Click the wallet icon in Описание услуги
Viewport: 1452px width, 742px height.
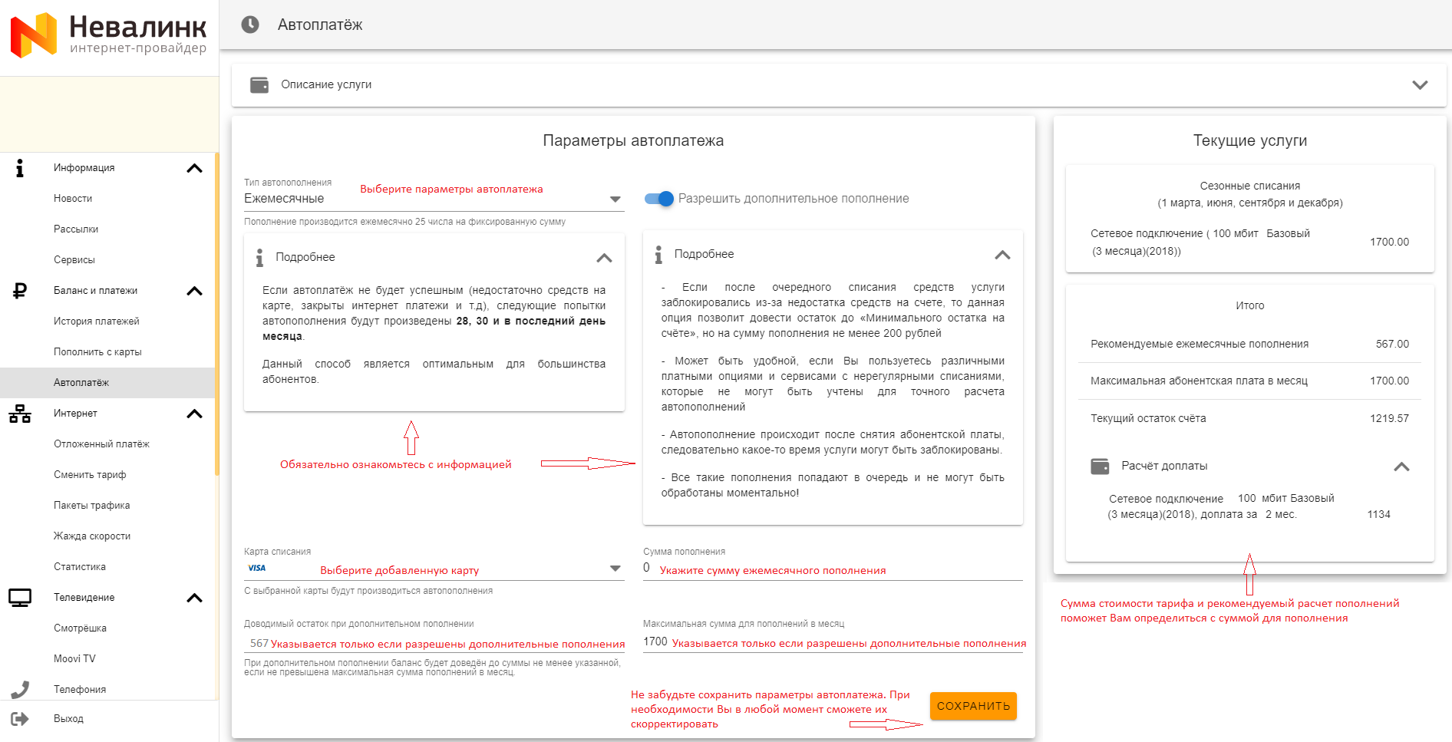pos(259,84)
